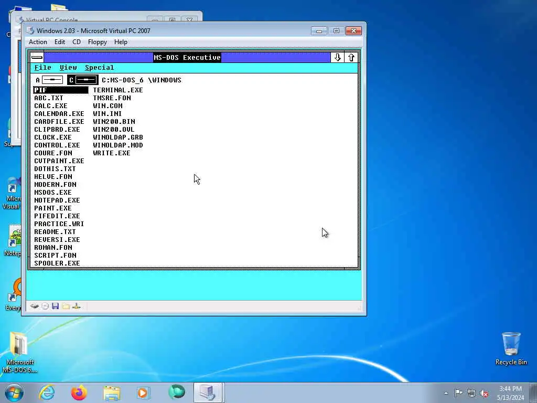Image resolution: width=537 pixels, height=403 pixels.
Task: Open the Action menu in Virtual PC
Action: (38, 42)
